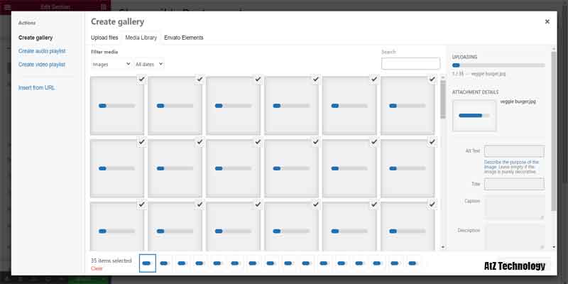This screenshot has height=284, width=568.
Task: Open the Images media type filter dropdown
Action: 111,64
